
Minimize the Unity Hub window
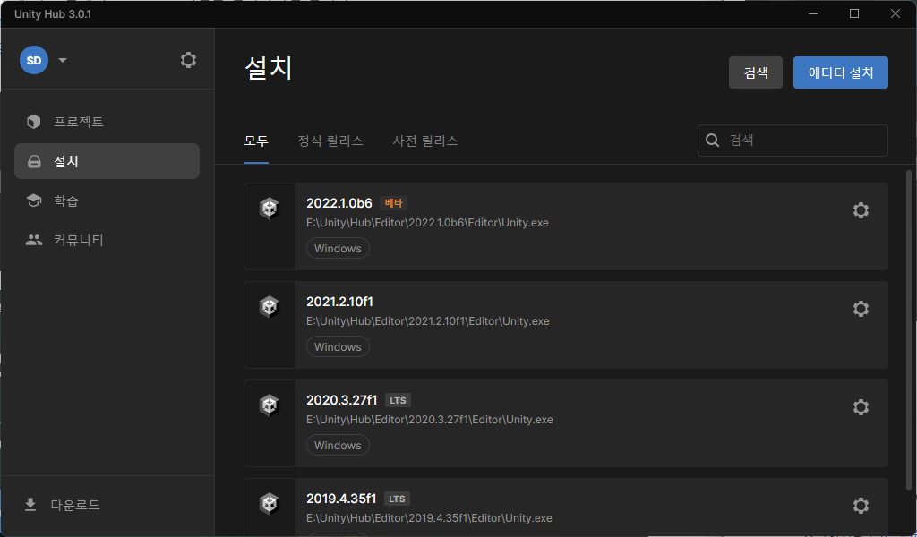(813, 13)
